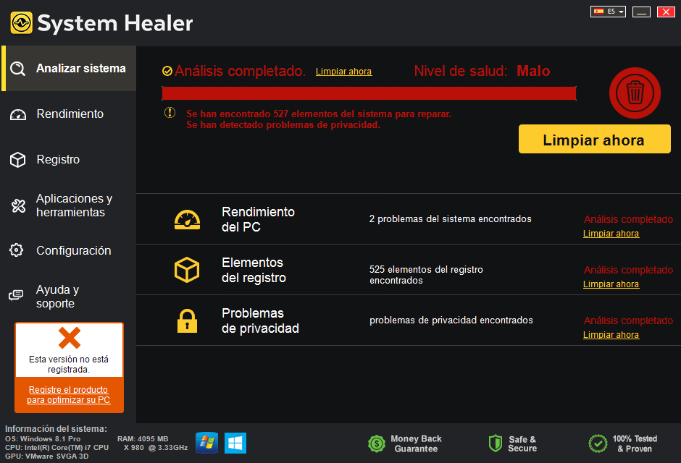This screenshot has height=463, width=681.
Task: Click Limpiar ahora link in Rendimiento del PC row
Action: (611, 234)
